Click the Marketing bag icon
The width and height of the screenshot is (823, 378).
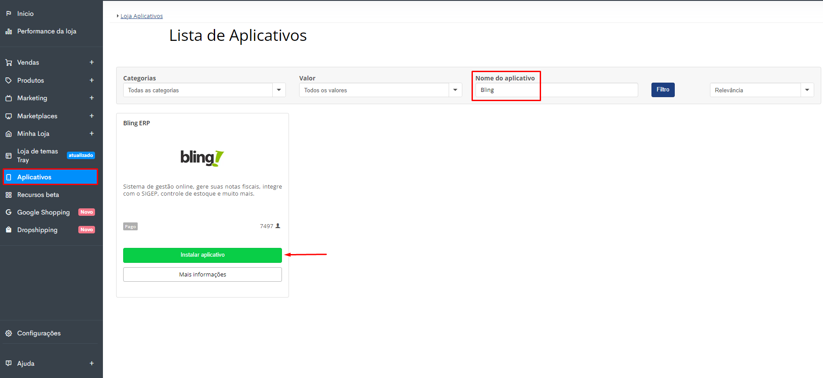pyautogui.click(x=8, y=98)
